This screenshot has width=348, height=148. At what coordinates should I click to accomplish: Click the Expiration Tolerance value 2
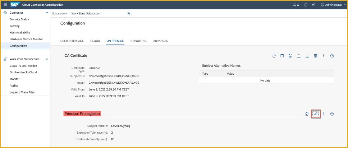tap(112, 133)
